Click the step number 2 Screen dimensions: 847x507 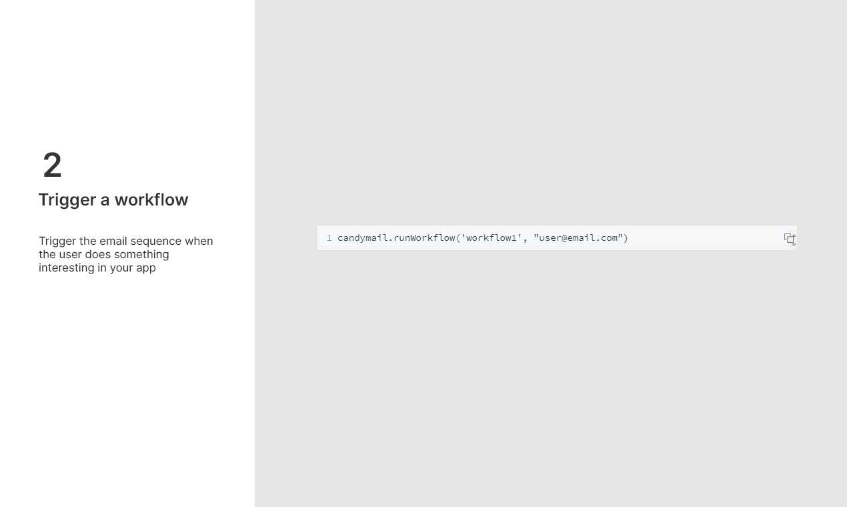tap(52, 165)
